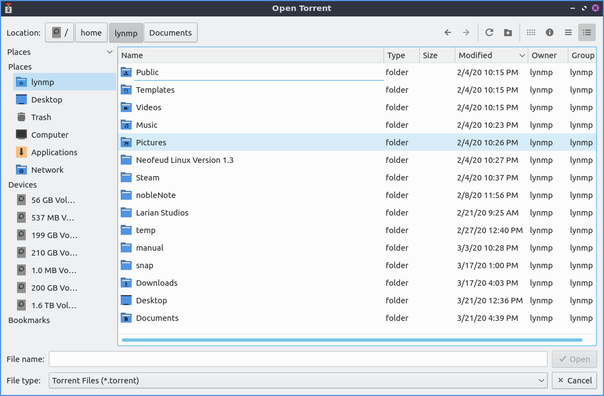Toggle the root "/" path button
The image size is (604, 396).
[60, 33]
